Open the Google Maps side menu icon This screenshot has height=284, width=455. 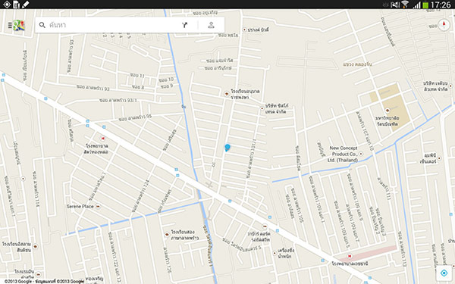pos(16,26)
